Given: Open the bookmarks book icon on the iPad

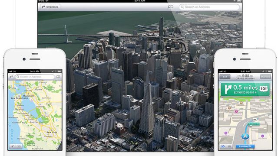Looking at the screenshot, I should coord(171,7).
